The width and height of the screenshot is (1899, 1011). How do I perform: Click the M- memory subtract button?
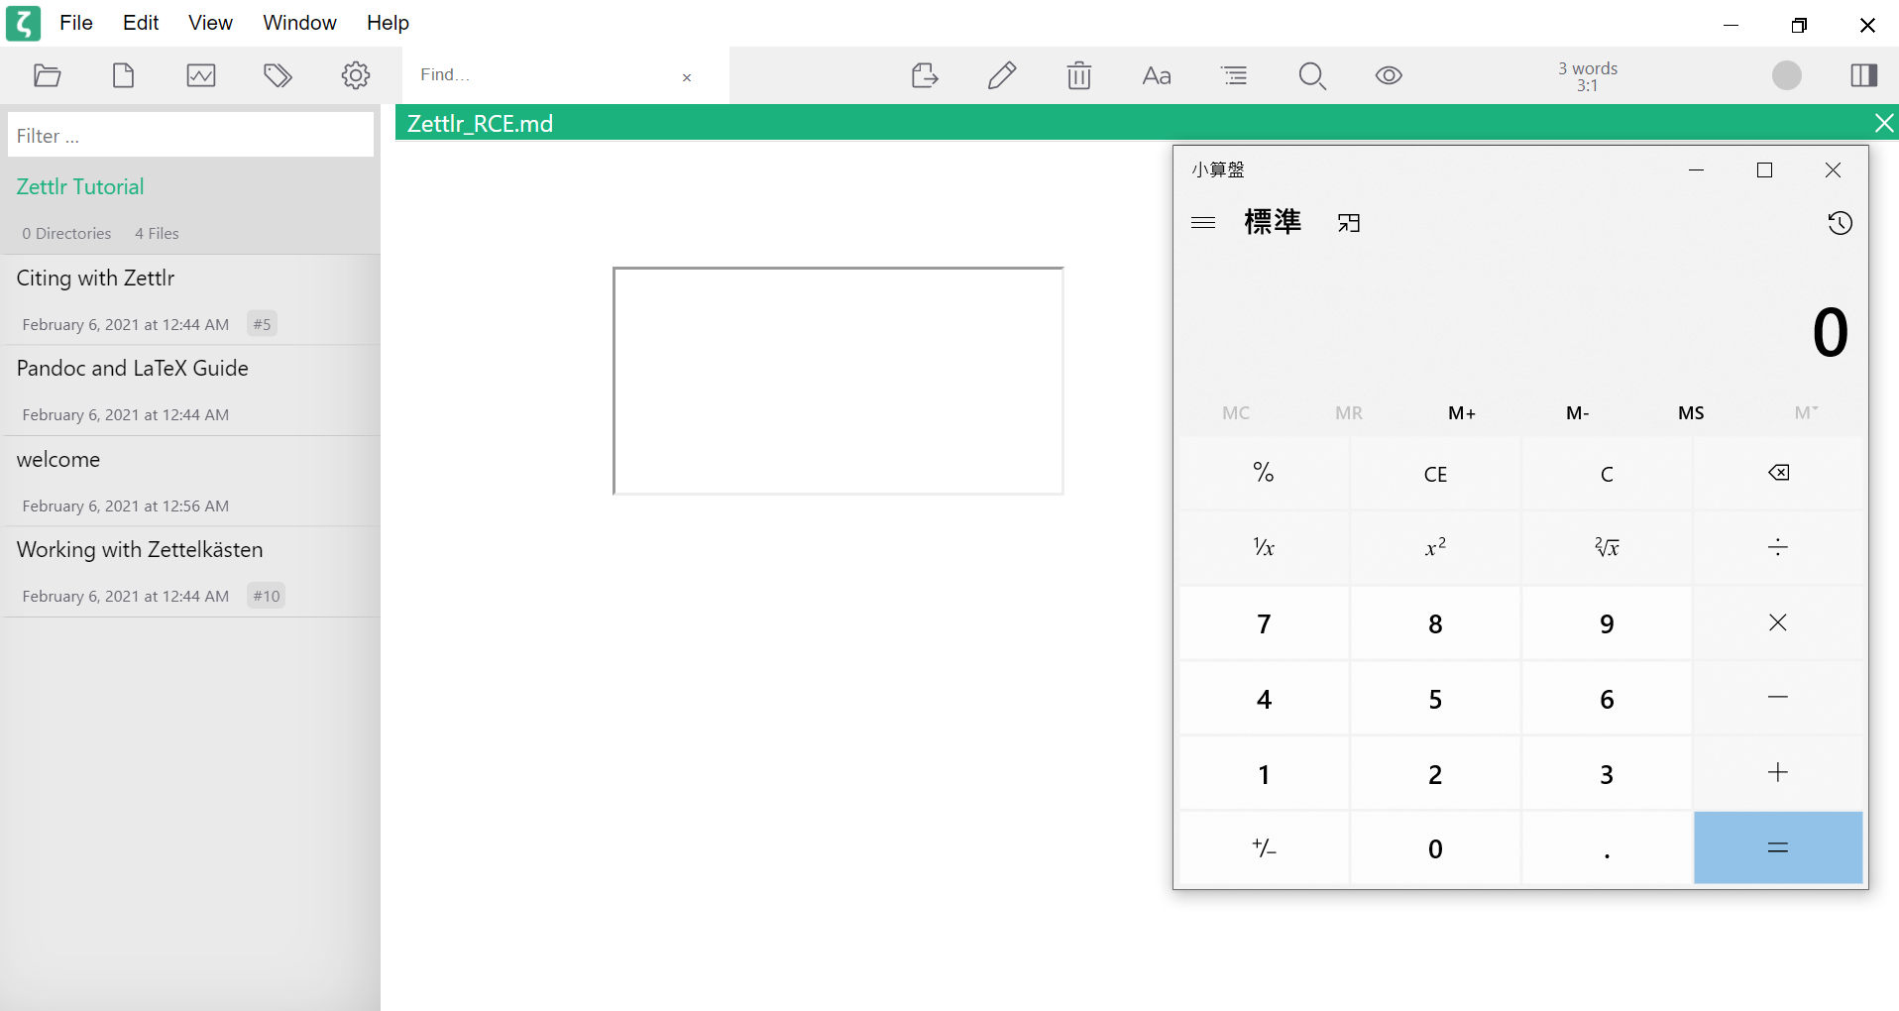[1578, 413]
